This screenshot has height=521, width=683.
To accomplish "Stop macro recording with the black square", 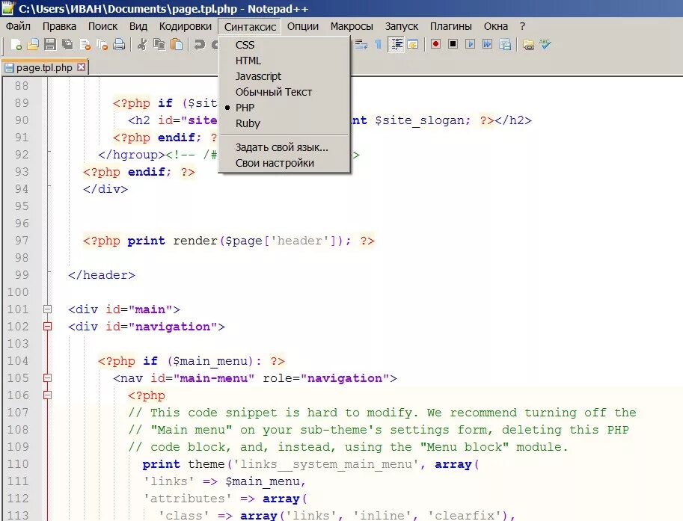I will [453, 44].
